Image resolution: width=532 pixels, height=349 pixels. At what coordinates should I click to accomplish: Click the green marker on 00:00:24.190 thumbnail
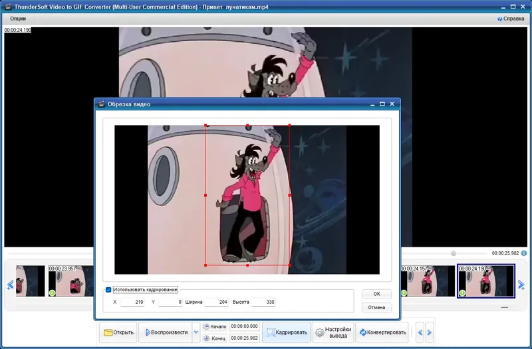point(462,292)
